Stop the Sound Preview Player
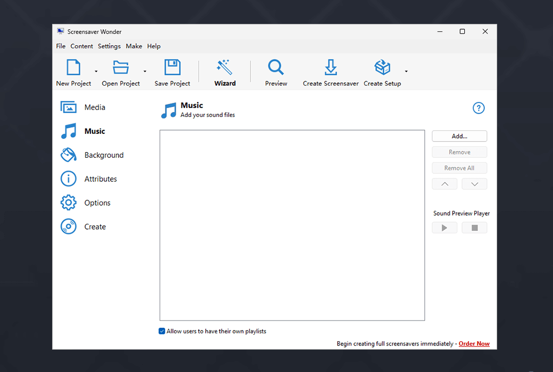The width and height of the screenshot is (553, 372). [x=474, y=228]
